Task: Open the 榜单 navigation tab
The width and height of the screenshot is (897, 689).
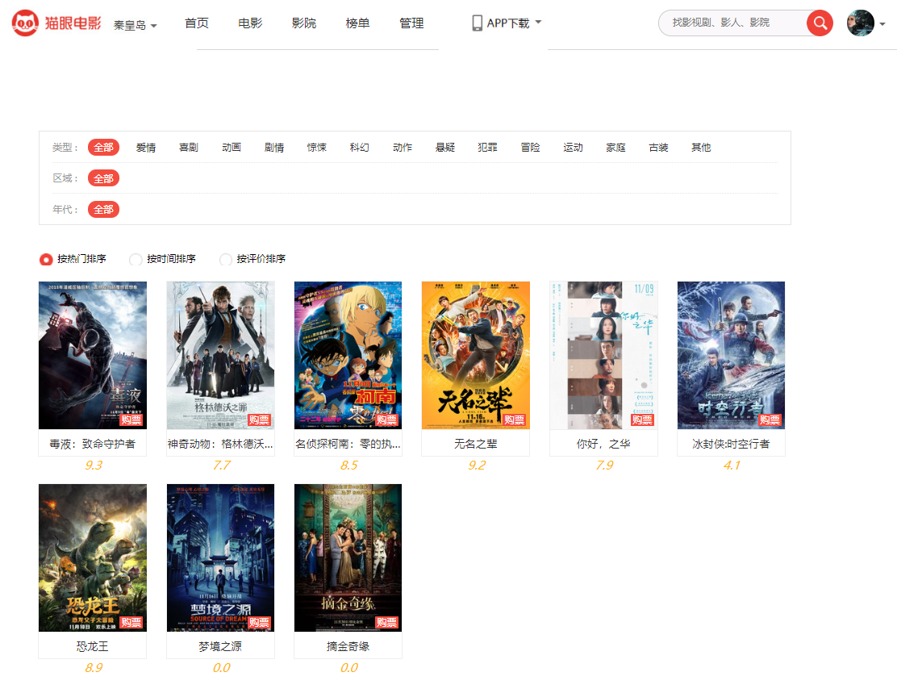Action: coord(357,23)
